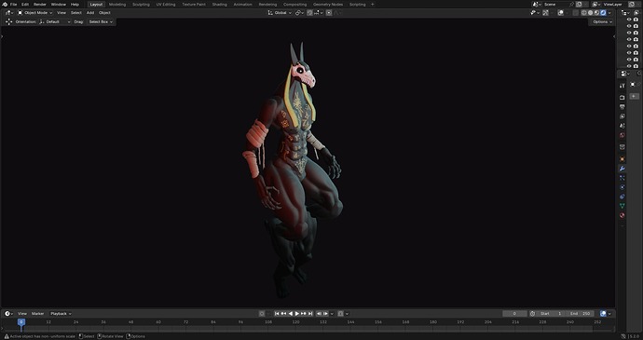Toggle viewport gizmos visibility

click(x=545, y=13)
